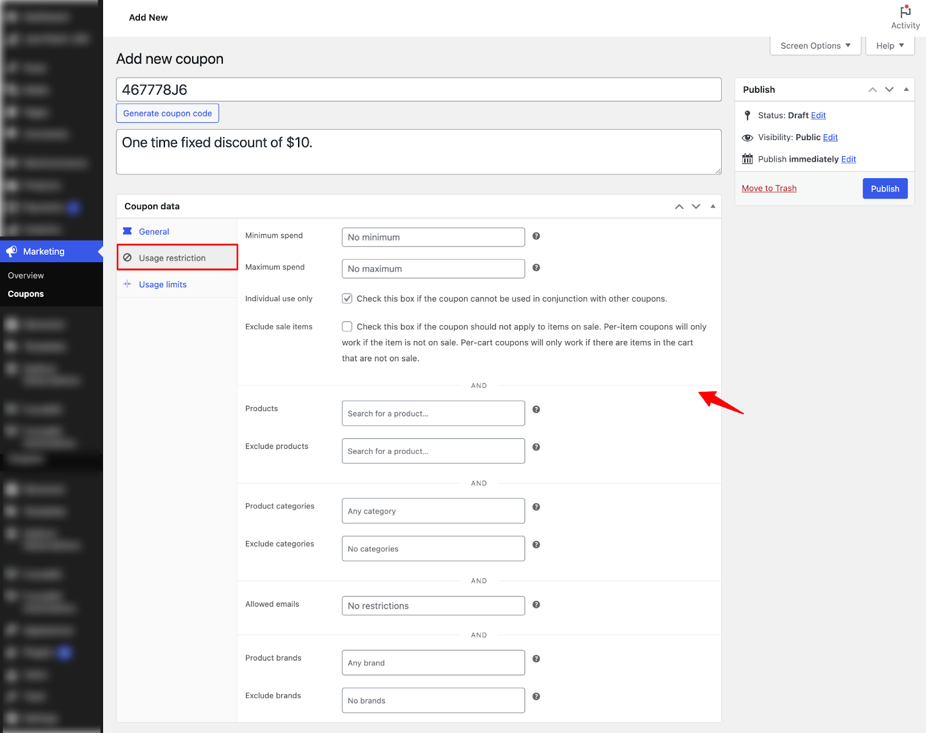926x733 pixels.
Task: Click help icon beside Exclude brands
Action: tap(536, 697)
